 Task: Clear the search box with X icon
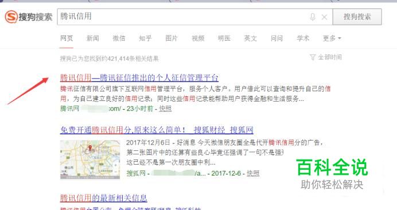click(x=324, y=17)
